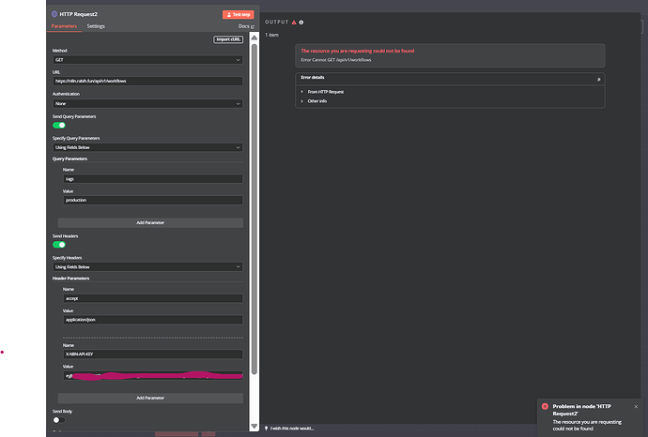Disable the Send Query Parameters toggle
The width and height of the screenshot is (648, 437).
(59, 125)
